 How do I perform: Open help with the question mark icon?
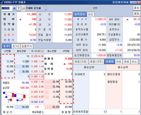pos(122,2)
